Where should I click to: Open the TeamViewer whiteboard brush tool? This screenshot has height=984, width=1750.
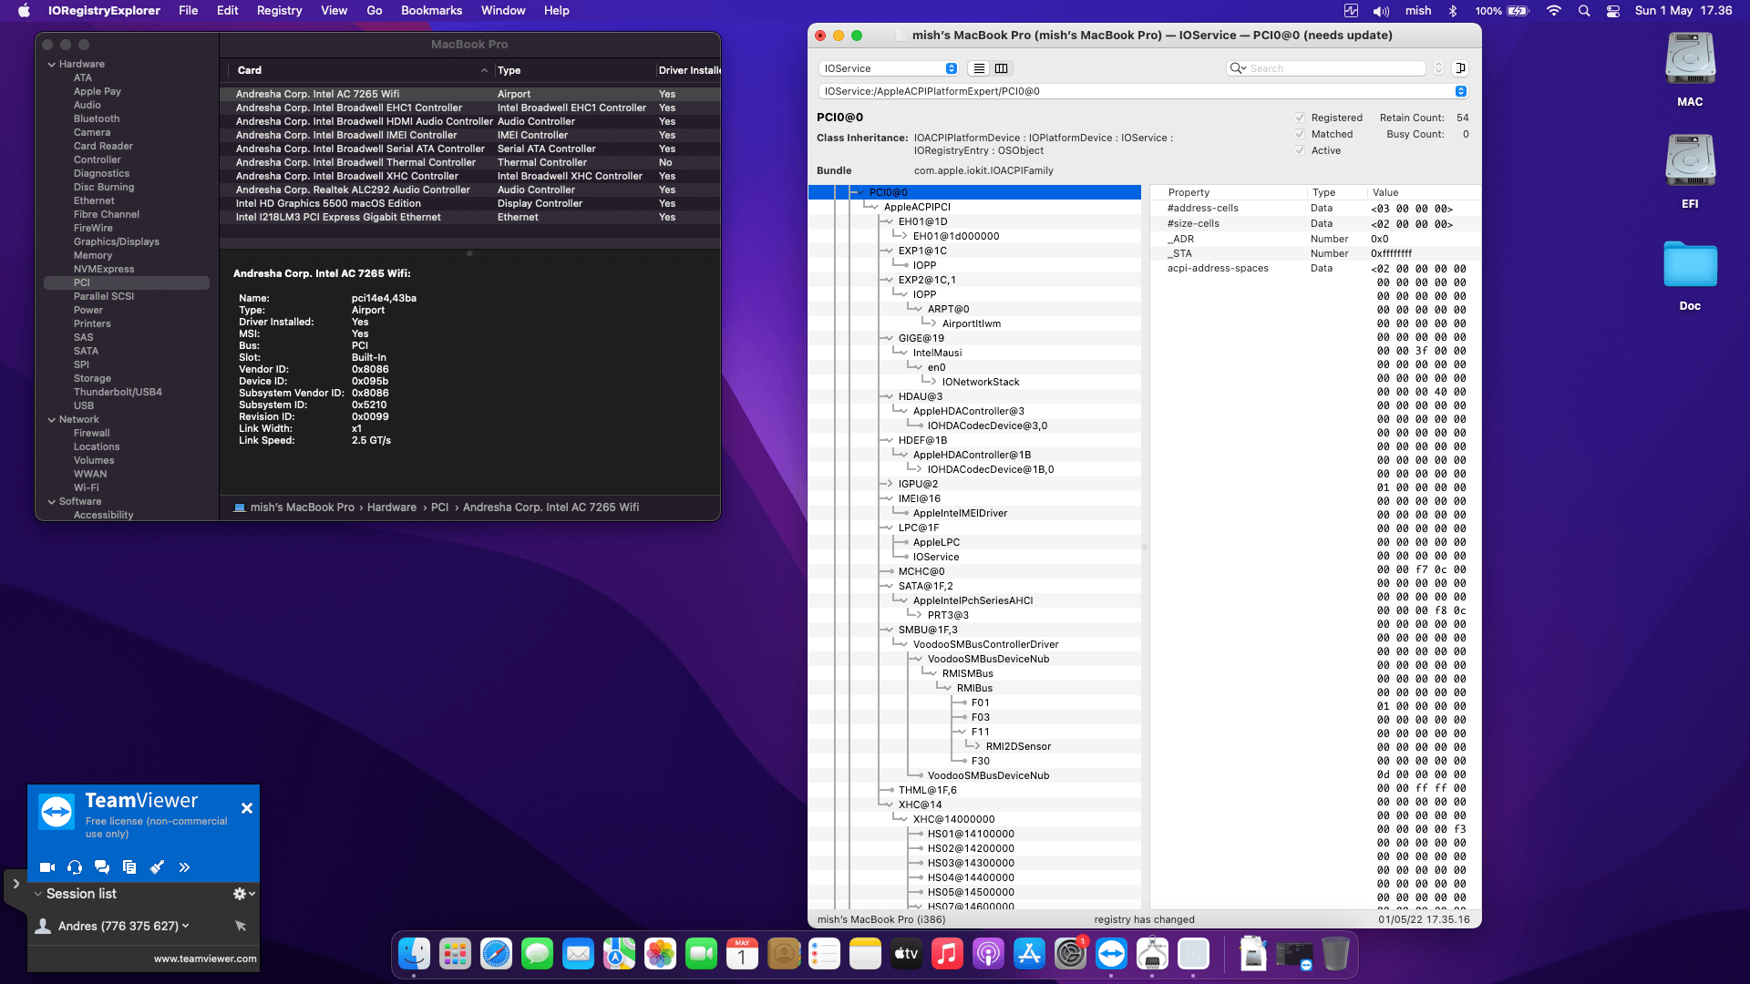click(157, 867)
